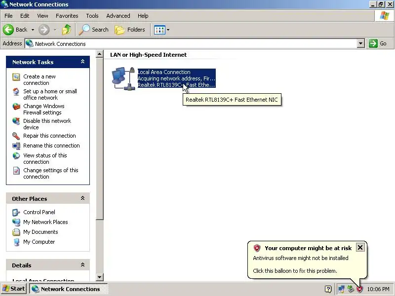Open the My Network Places link
This screenshot has height=296, width=395.
tap(45, 222)
